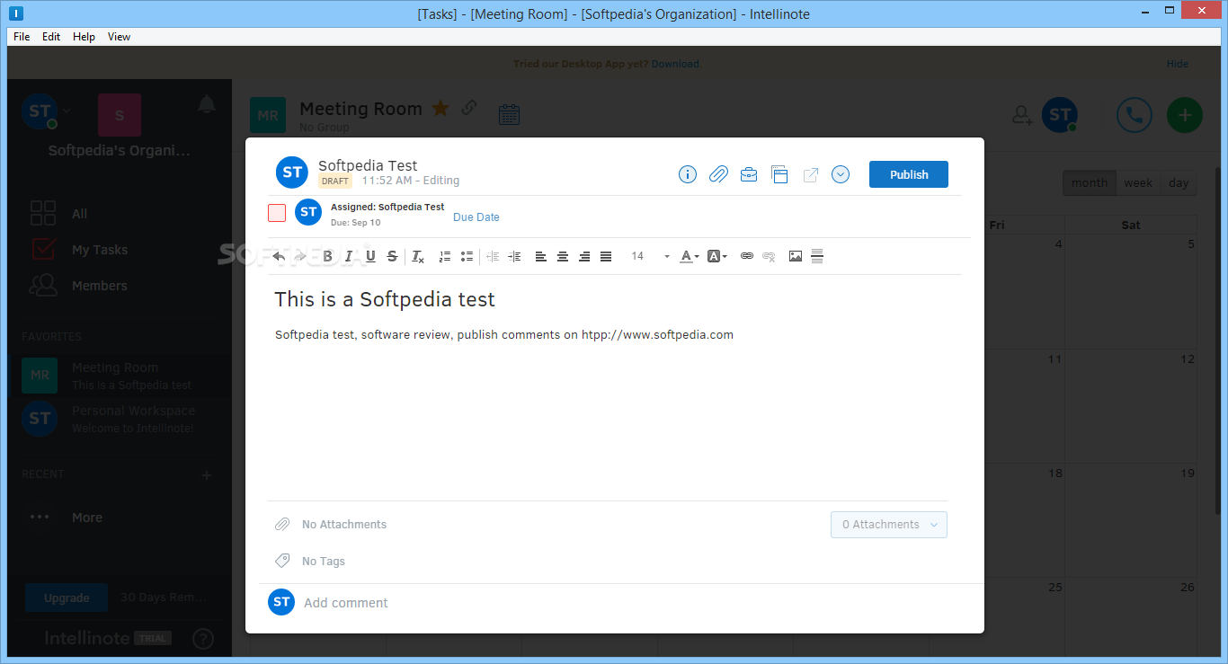The width and height of the screenshot is (1228, 664).
Task: Remove the hyperlink
Action: [769, 256]
